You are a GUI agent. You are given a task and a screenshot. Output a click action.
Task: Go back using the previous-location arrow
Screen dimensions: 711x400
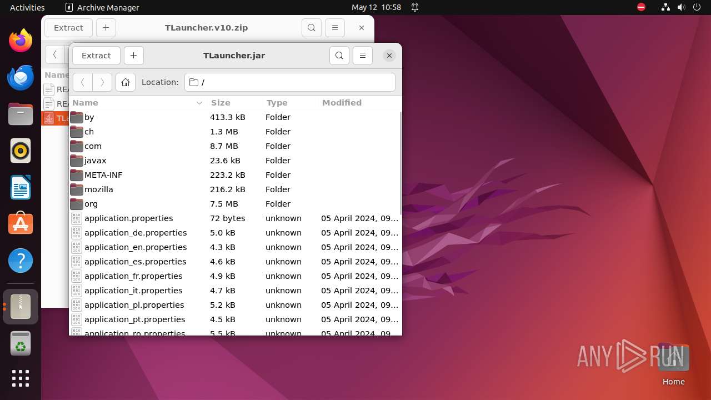[x=83, y=82]
